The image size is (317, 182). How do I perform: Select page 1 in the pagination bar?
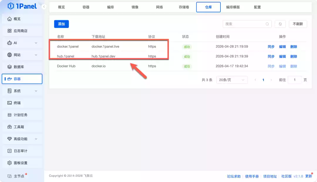click(x=263, y=80)
